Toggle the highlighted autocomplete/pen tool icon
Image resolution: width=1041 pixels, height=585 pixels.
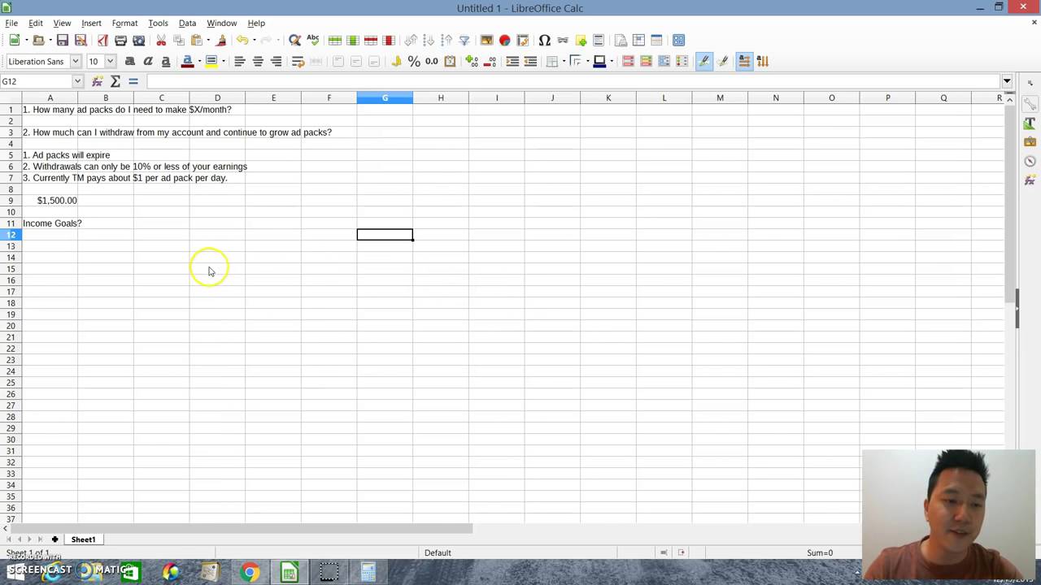click(x=704, y=61)
